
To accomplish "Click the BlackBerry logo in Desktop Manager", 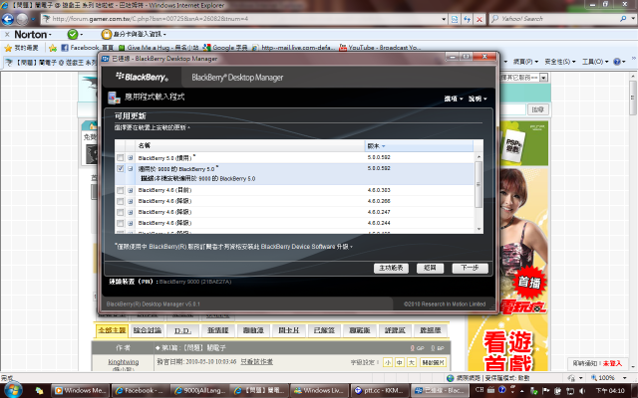I will pyautogui.click(x=142, y=77).
